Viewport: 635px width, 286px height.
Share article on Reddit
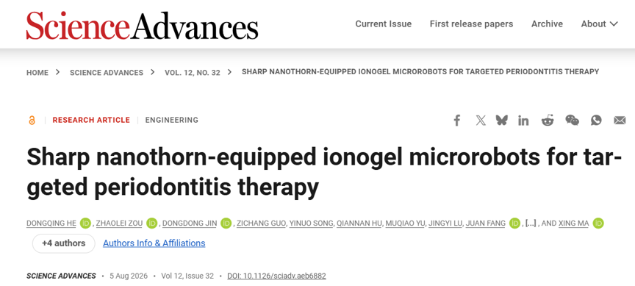548,121
